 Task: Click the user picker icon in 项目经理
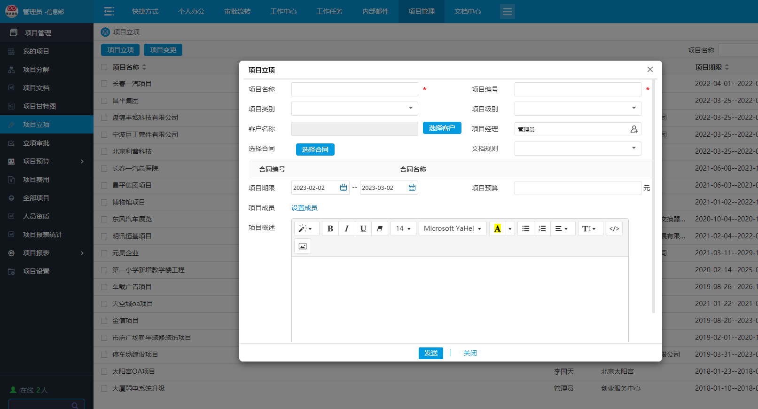(634, 129)
